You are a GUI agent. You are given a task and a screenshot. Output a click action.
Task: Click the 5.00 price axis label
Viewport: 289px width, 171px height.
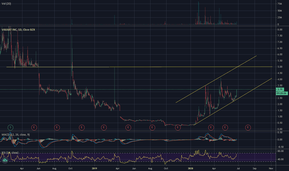(280, 67)
